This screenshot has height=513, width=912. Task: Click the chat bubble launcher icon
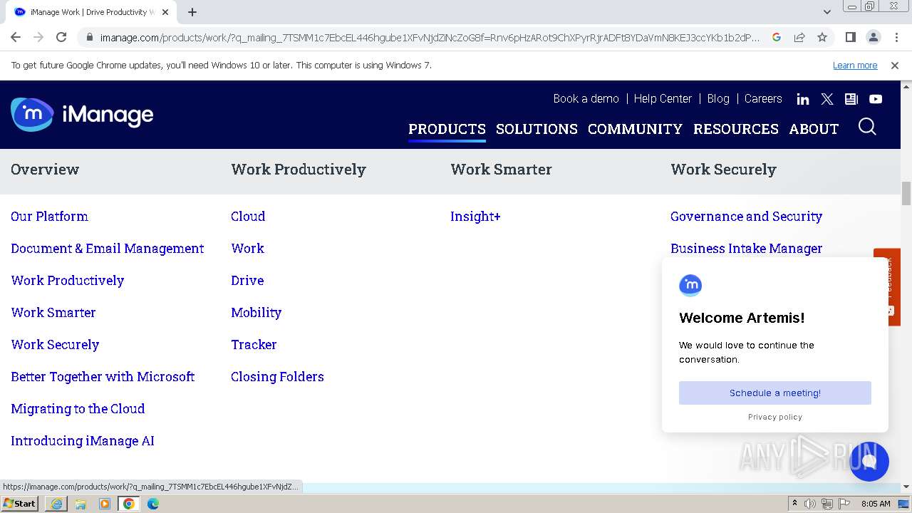(x=869, y=461)
